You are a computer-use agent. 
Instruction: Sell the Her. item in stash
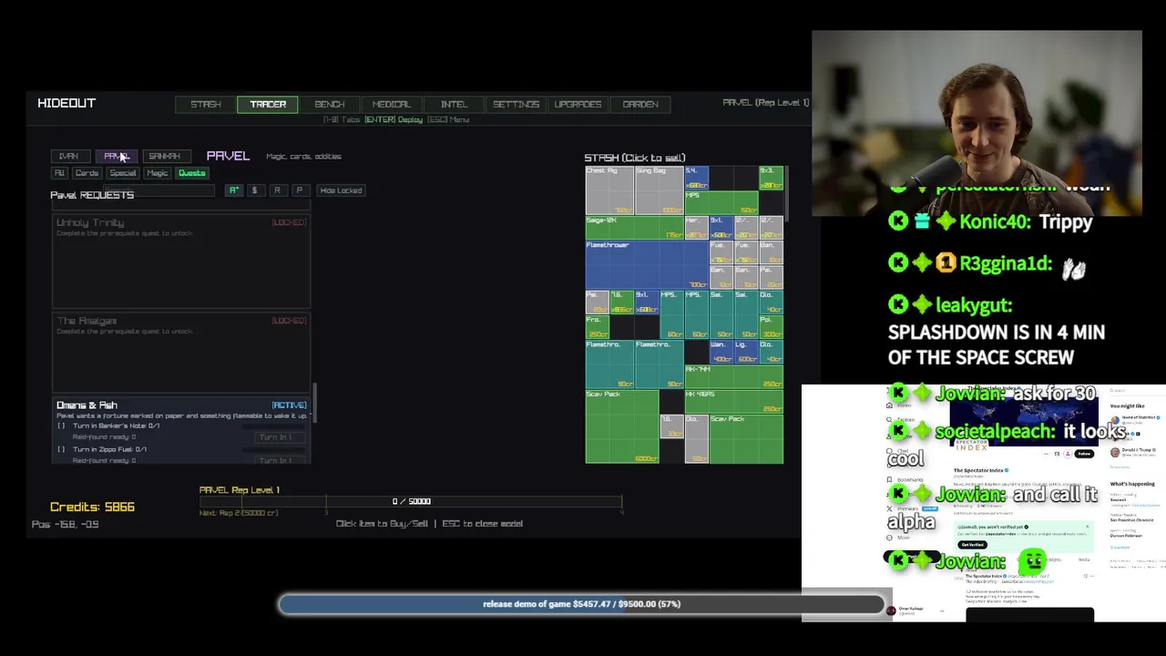[x=696, y=228]
